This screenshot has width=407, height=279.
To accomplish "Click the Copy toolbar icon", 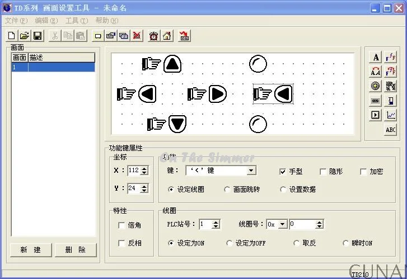I will tap(68, 36).
